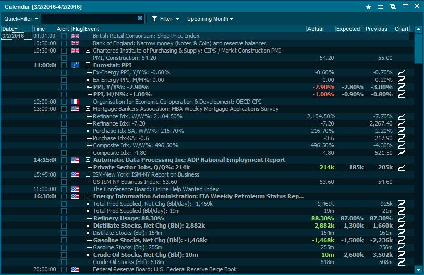Clear the quick-filter text with X
424x275 pixels.
coord(140,18)
